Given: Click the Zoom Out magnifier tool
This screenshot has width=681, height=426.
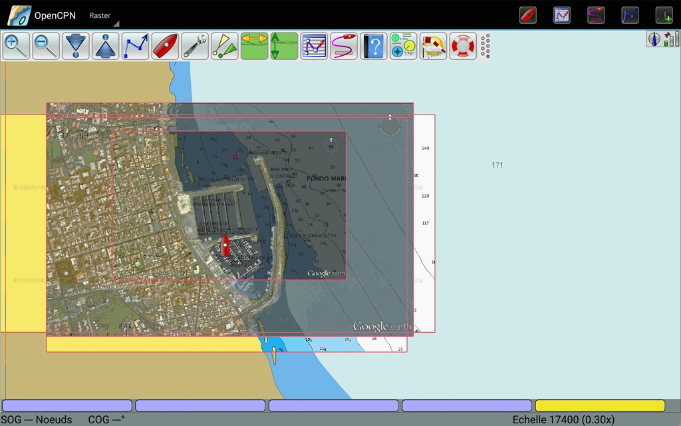Looking at the screenshot, I should 46,46.
